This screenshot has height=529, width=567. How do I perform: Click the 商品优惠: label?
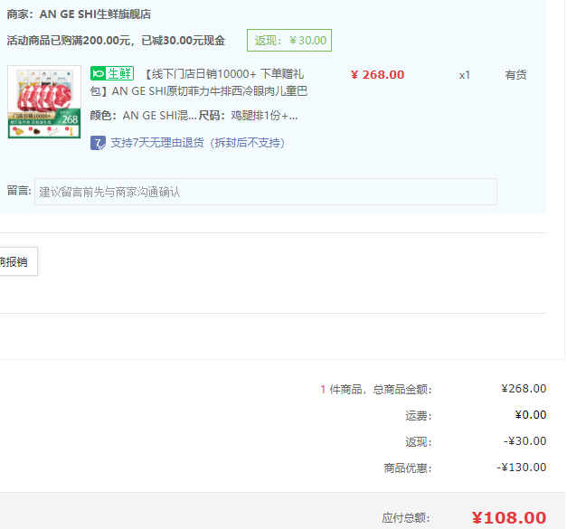pyautogui.click(x=408, y=468)
